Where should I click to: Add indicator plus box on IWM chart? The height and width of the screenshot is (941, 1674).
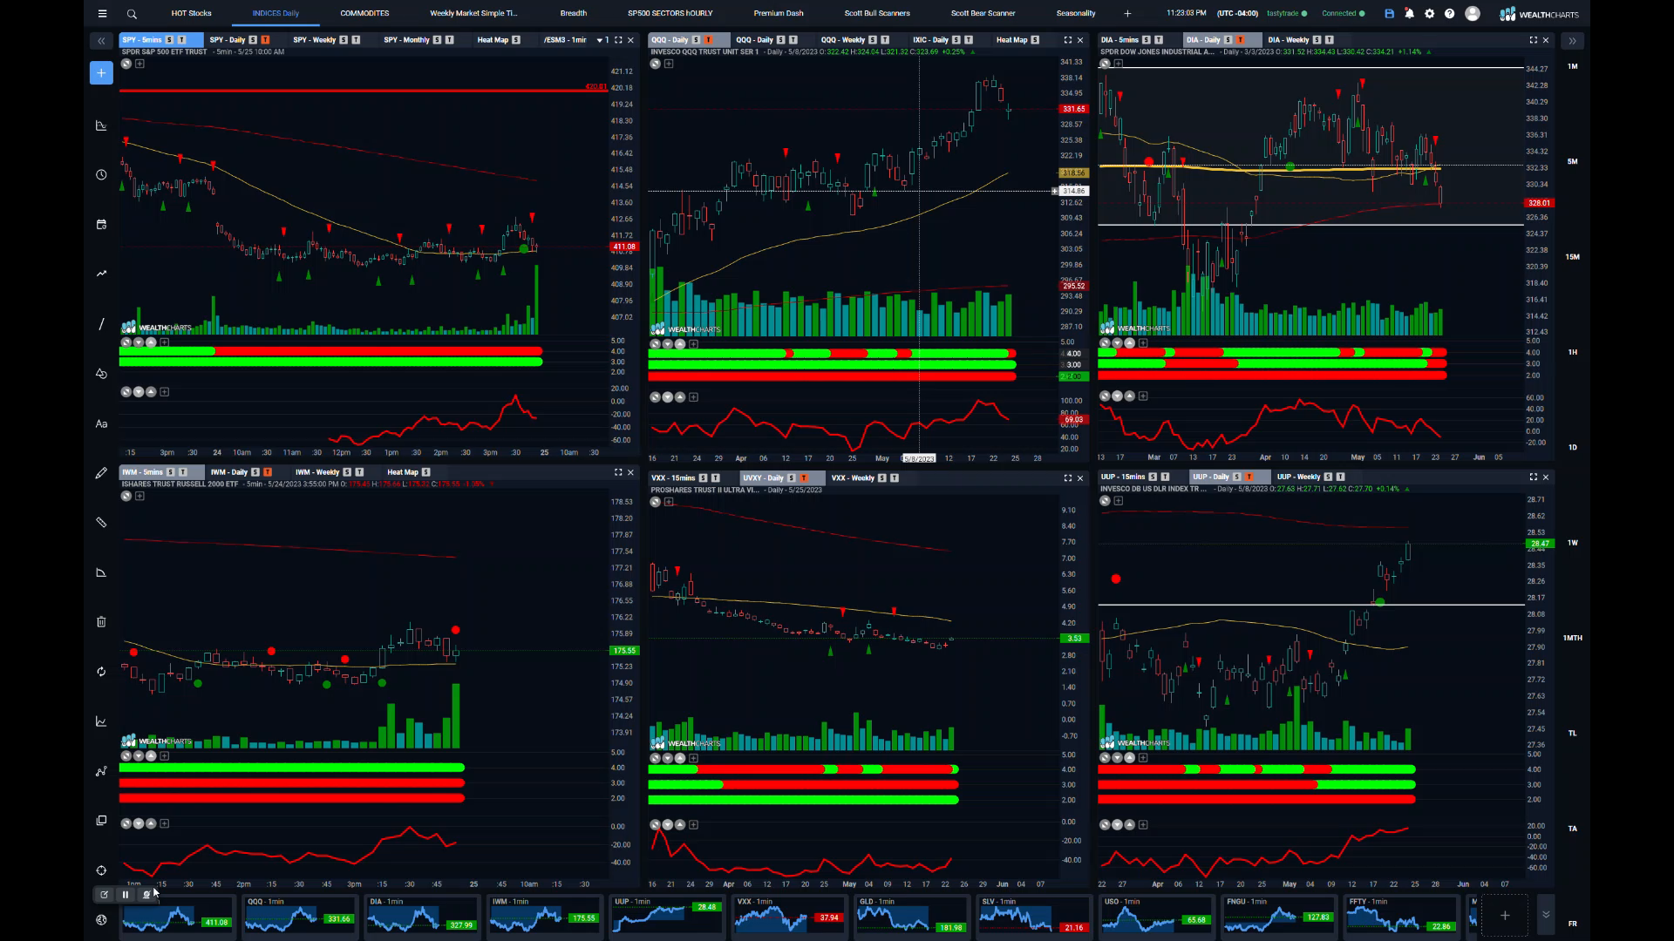point(139,496)
